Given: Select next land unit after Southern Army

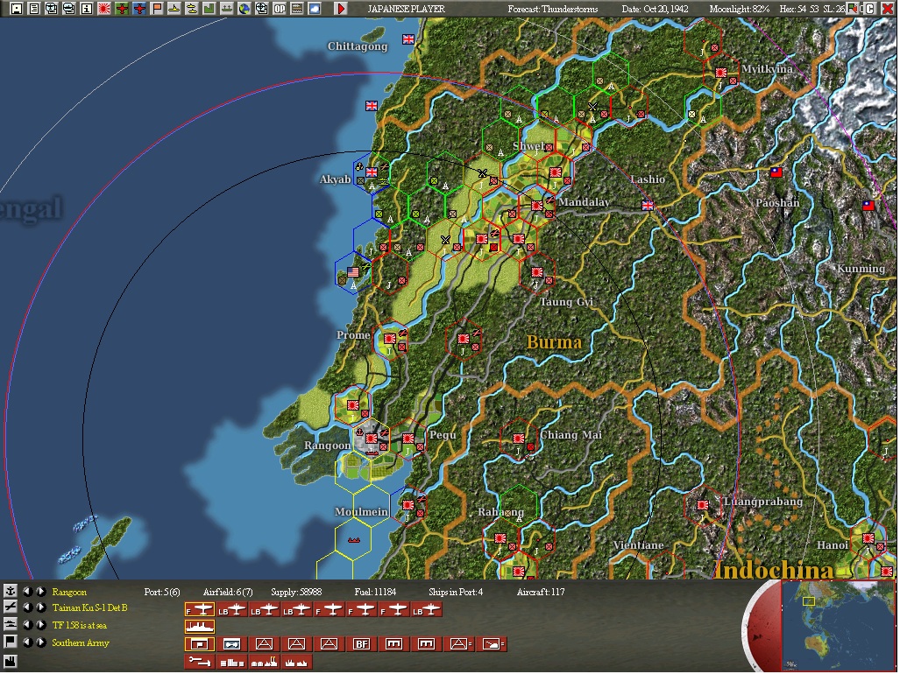Looking at the screenshot, I should (41, 642).
